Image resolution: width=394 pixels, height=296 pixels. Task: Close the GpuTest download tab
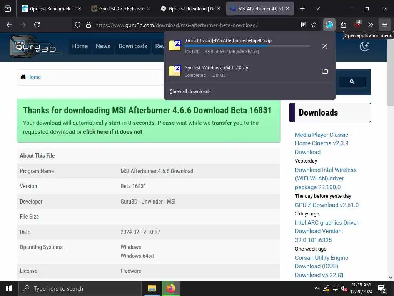218,9
